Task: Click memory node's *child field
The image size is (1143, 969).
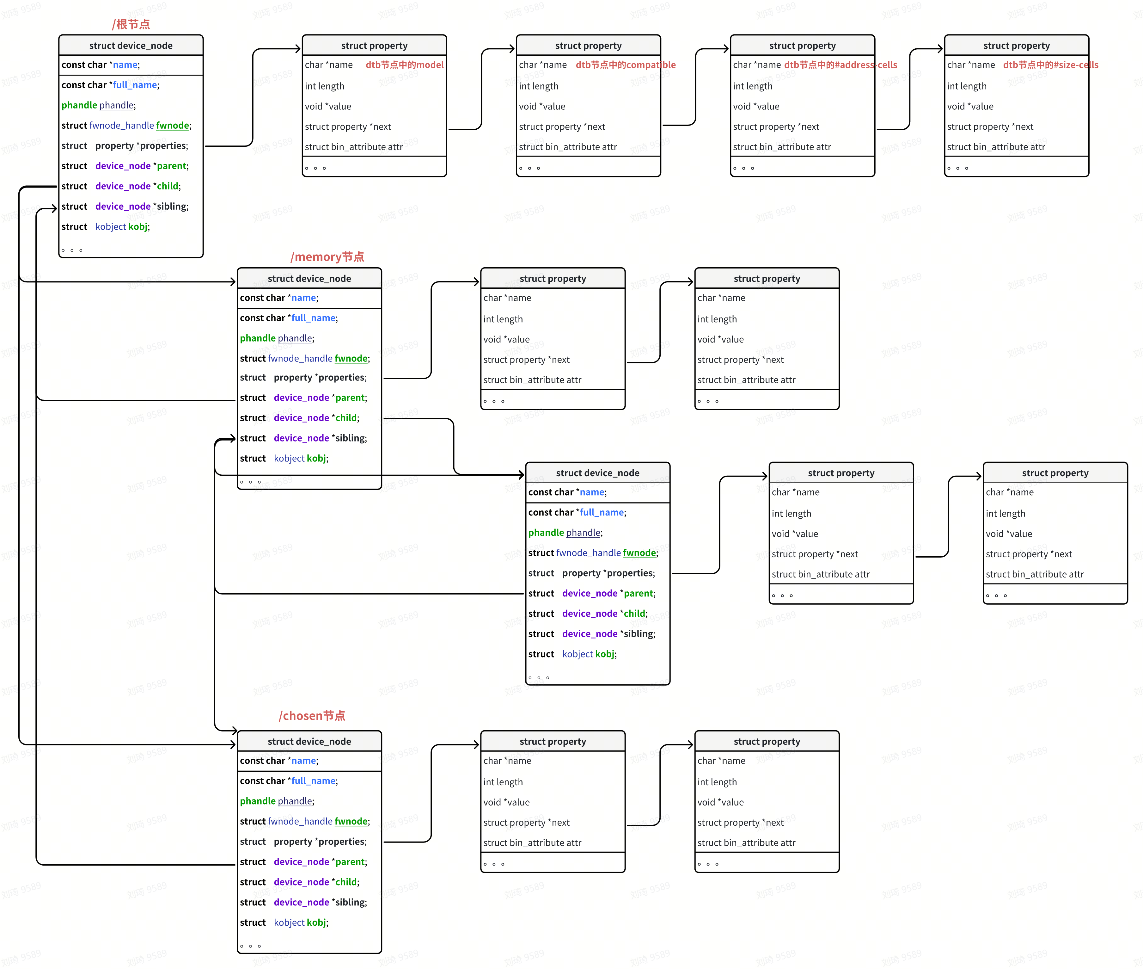Action: tap(299, 418)
